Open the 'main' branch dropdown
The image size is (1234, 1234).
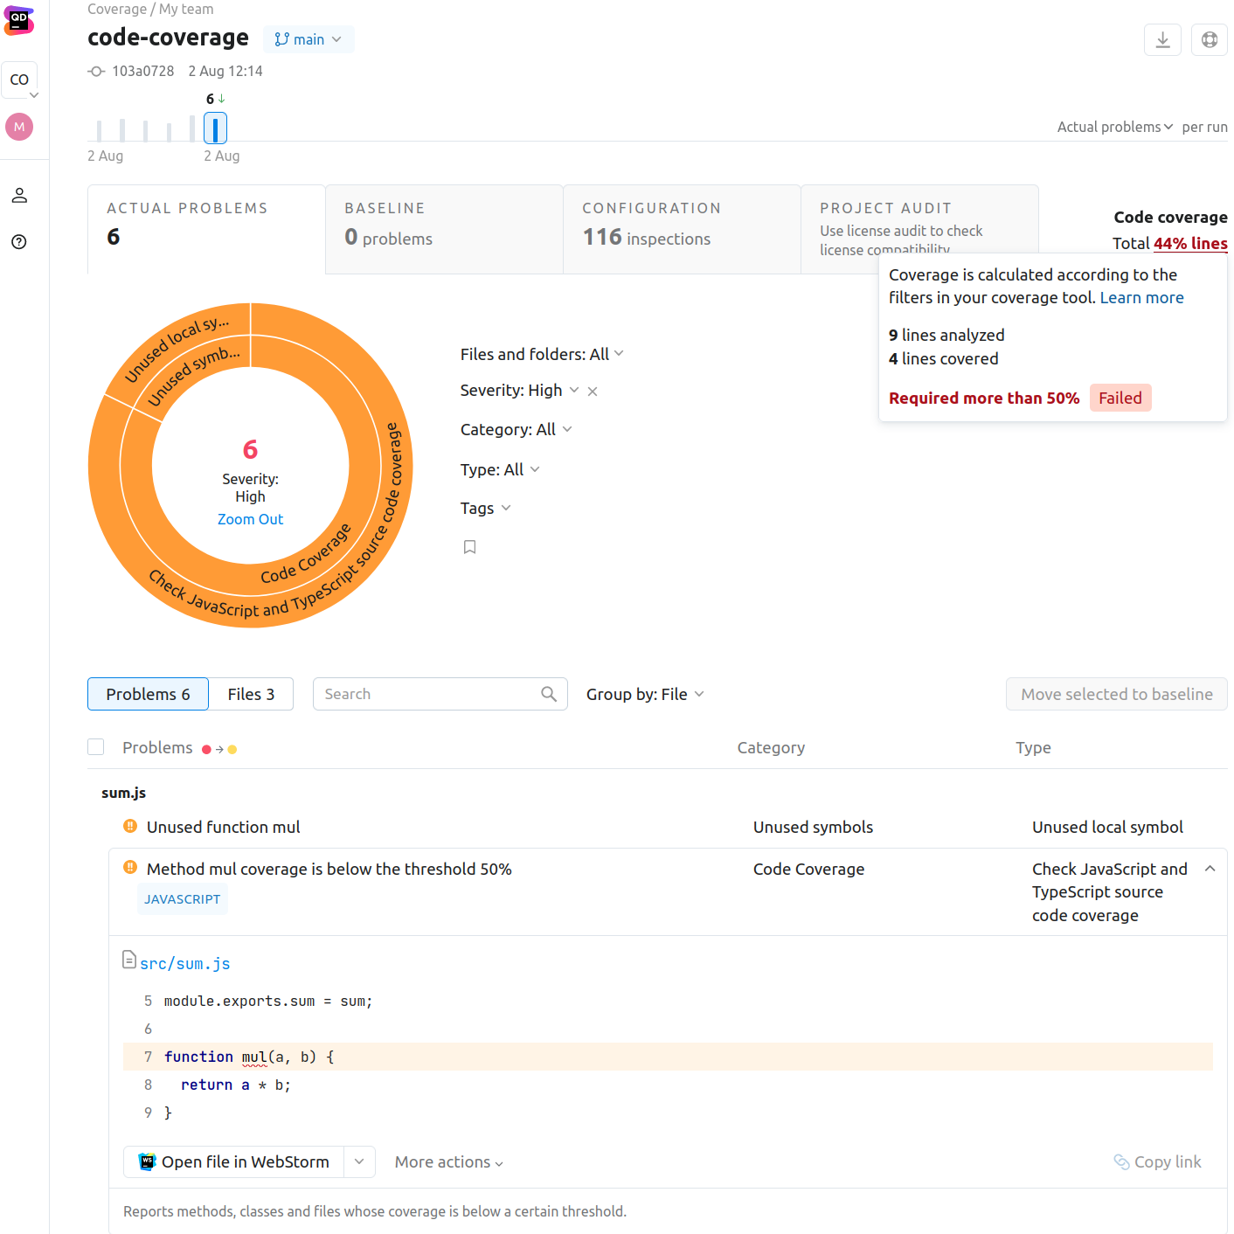tap(308, 39)
